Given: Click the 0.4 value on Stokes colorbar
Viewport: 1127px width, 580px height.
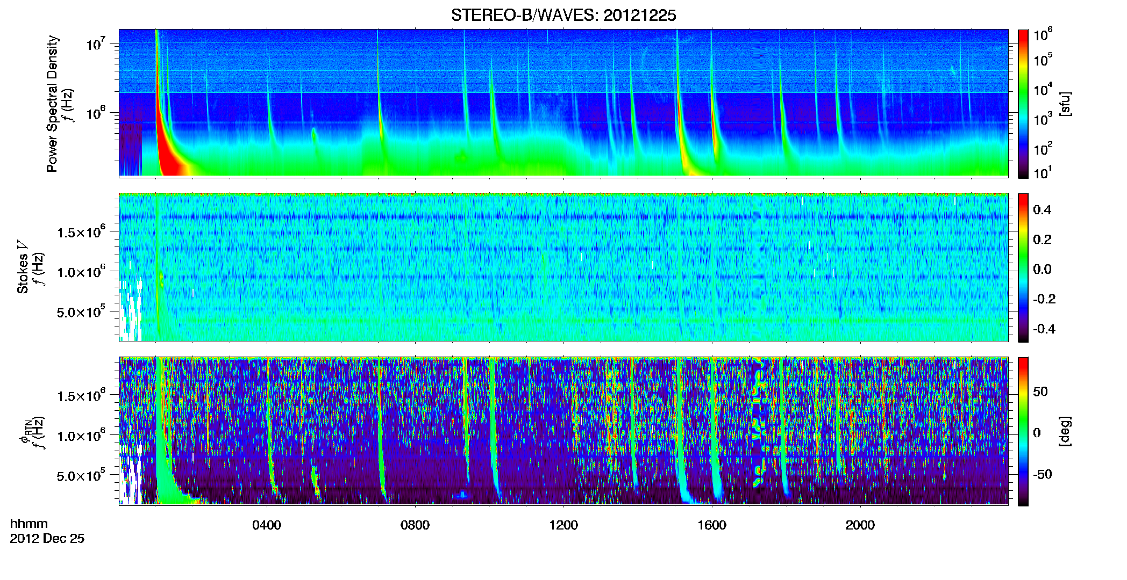Looking at the screenshot, I should click(1042, 210).
